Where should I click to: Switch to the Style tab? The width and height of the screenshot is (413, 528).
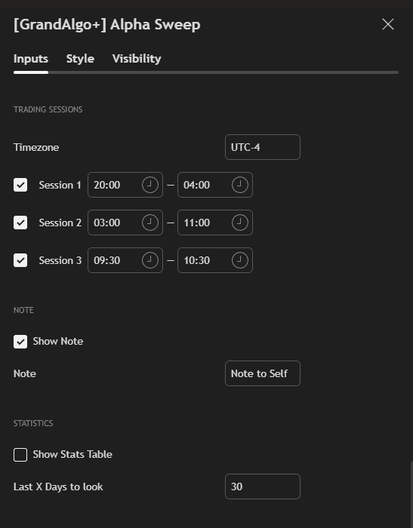click(x=80, y=59)
